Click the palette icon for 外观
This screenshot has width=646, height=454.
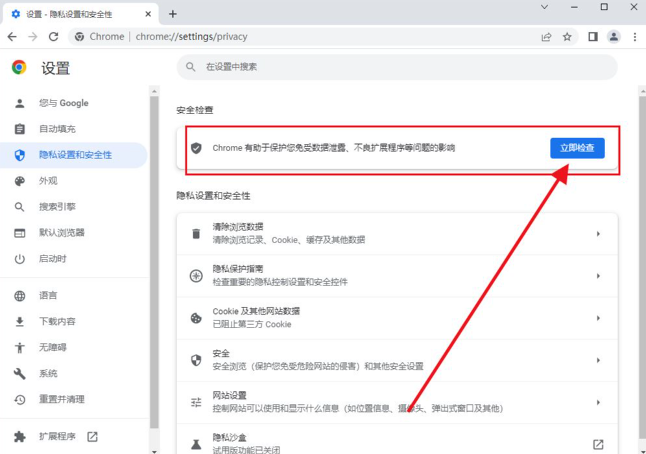click(19, 181)
